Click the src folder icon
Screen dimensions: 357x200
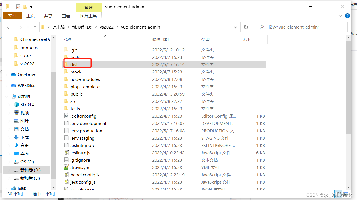(66, 101)
